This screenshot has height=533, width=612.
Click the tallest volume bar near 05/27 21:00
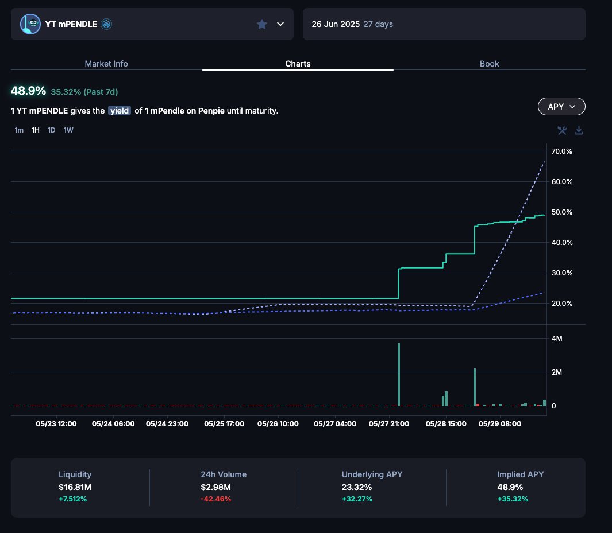[398, 374]
